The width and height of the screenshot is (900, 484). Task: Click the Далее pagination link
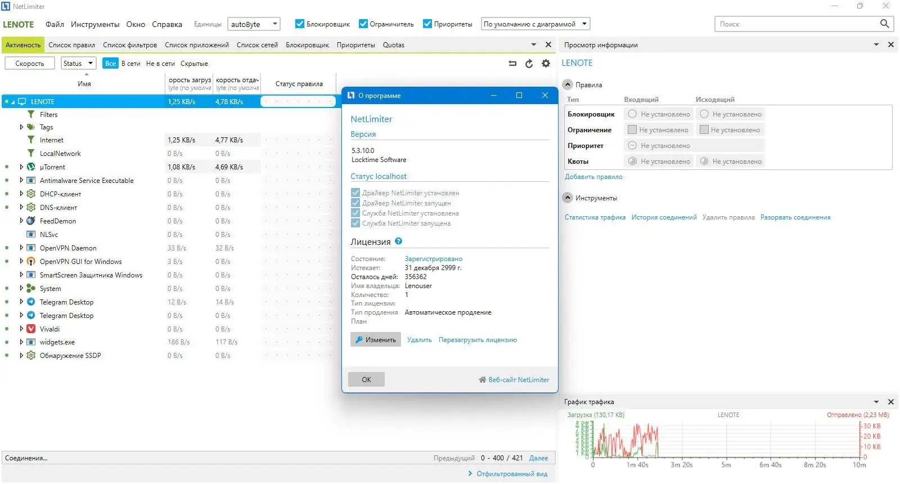coord(538,458)
